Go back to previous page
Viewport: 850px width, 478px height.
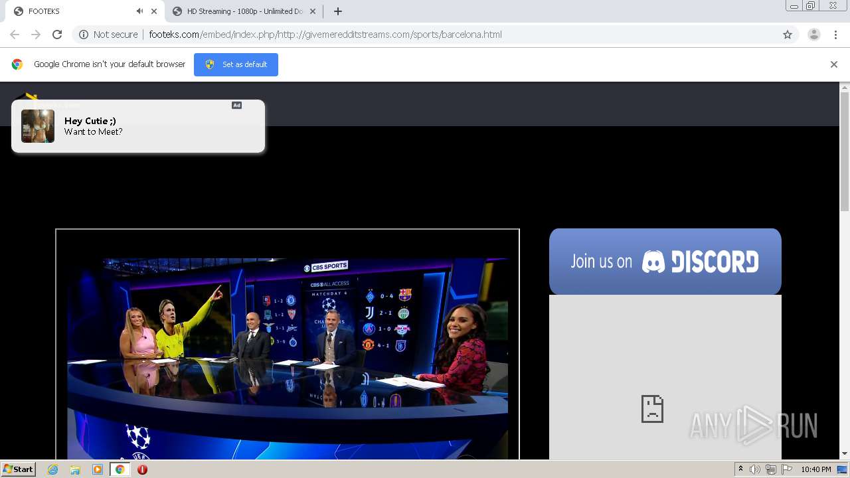pos(15,35)
